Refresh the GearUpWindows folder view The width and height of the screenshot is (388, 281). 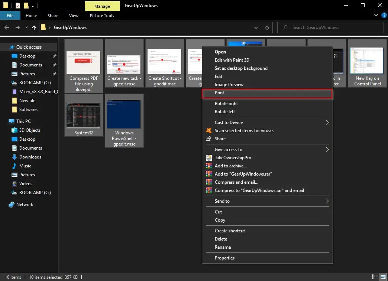coord(267,27)
